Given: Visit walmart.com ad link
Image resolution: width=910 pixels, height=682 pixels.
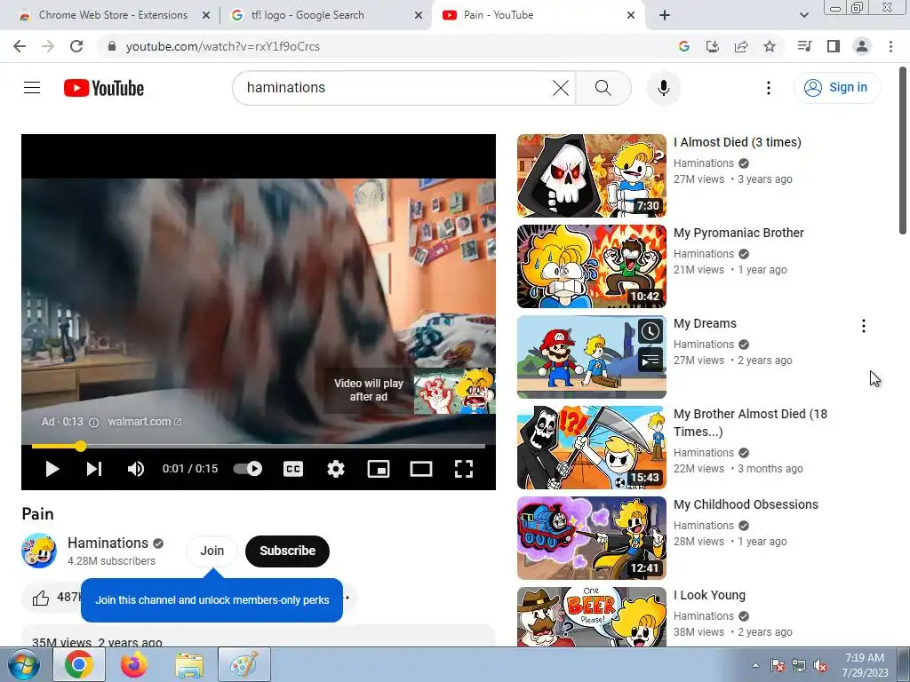Looking at the screenshot, I should (145, 422).
